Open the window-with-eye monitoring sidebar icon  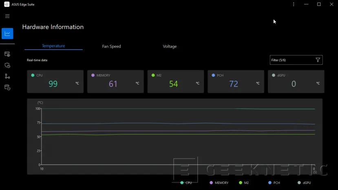(x=7, y=54)
